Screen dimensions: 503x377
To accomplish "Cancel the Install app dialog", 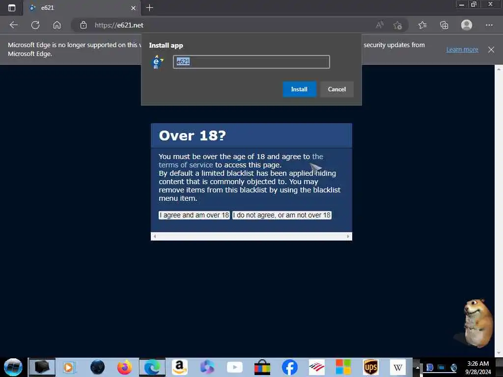I will pos(336,89).
